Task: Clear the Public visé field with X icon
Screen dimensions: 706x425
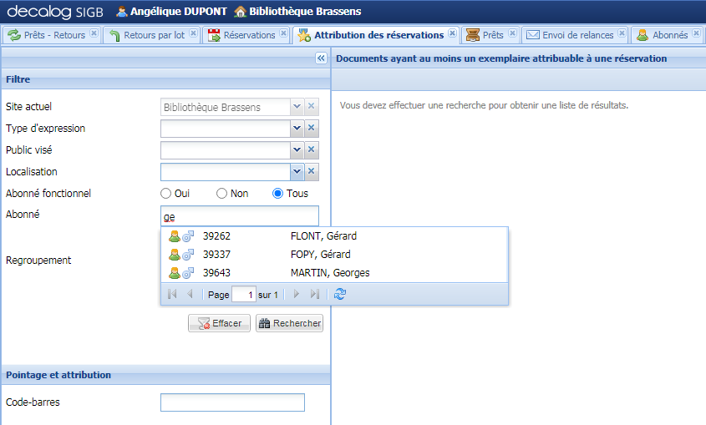Action: pyautogui.click(x=311, y=150)
